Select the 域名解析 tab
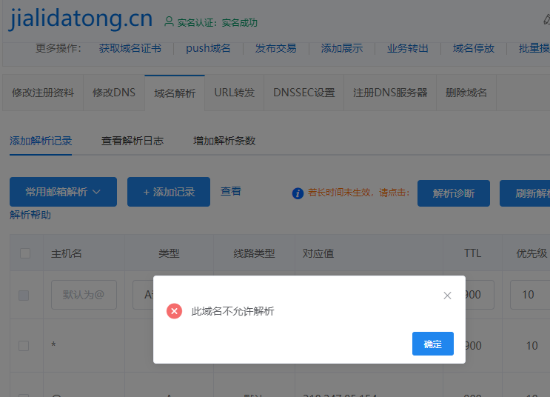The image size is (550, 397). click(x=175, y=93)
